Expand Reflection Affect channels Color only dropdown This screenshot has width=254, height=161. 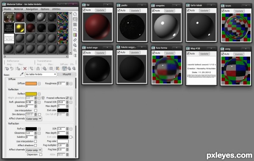[x=34, y=119]
